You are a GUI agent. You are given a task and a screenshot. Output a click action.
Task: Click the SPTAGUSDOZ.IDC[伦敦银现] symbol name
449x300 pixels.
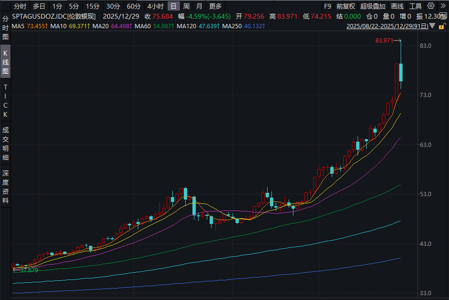tap(54, 16)
